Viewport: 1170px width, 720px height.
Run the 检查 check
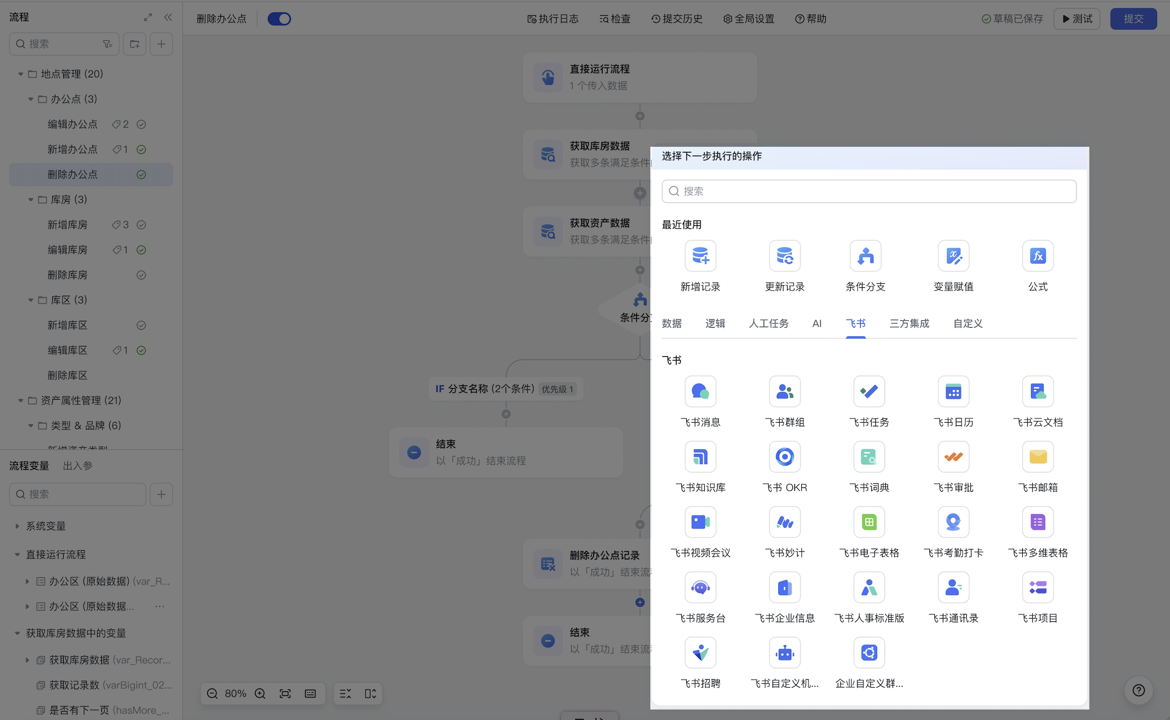pyautogui.click(x=615, y=19)
